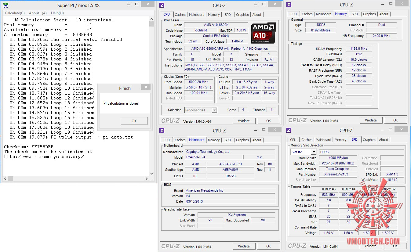Click the processor name field AMD A10-6800K
The image size is (411, 252).
click(216, 25)
